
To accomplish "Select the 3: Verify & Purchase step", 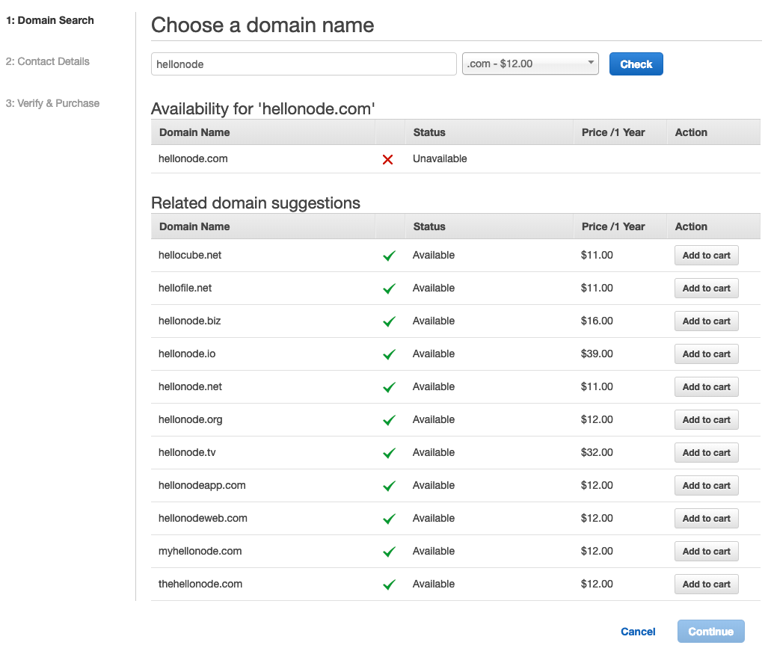I will pyautogui.click(x=52, y=103).
